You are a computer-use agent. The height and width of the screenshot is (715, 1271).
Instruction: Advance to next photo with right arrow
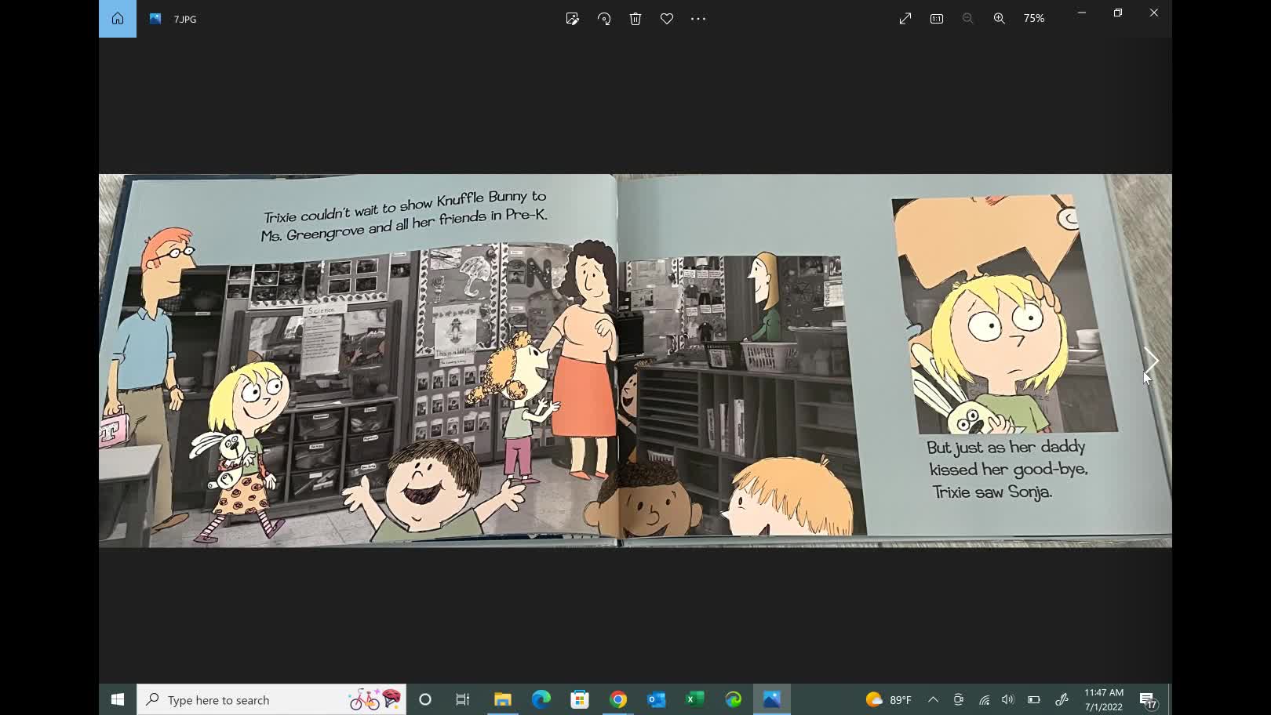(x=1150, y=361)
